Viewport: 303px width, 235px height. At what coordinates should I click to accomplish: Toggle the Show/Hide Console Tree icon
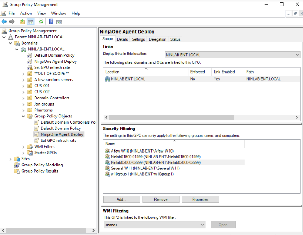coord(30,22)
